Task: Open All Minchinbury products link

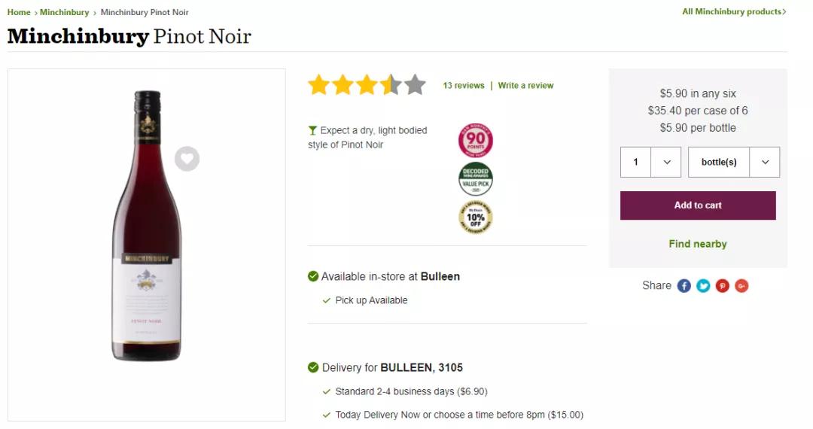Action: click(734, 12)
